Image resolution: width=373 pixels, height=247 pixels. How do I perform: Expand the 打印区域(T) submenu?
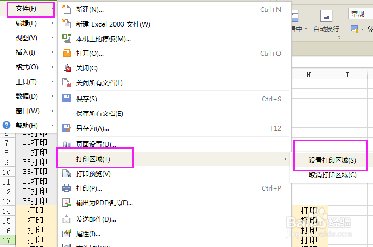point(174,159)
